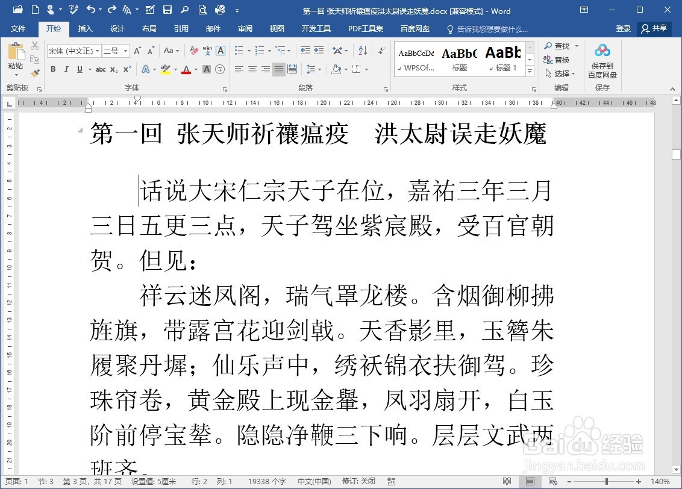
Task: Show or hide paragraph marks
Action: click(381, 51)
